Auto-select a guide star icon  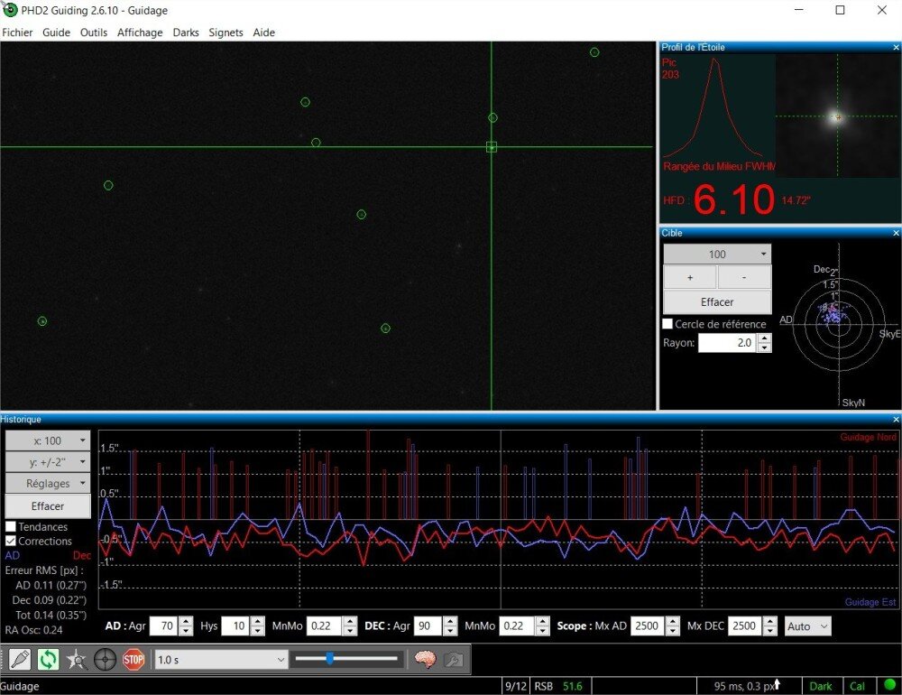[x=77, y=659]
